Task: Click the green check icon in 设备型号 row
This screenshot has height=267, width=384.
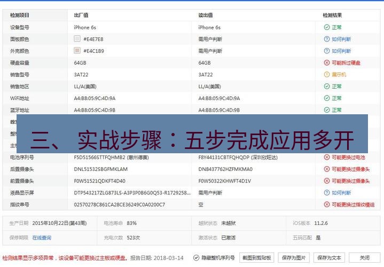Action: [x=327, y=27]
